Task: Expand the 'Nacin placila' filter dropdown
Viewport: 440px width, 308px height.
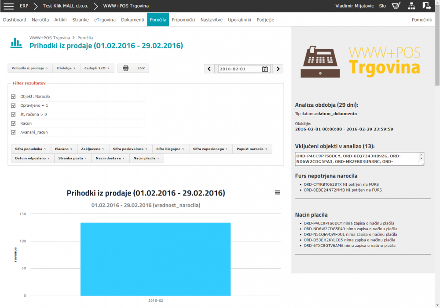Action: (x=146, y=158)
